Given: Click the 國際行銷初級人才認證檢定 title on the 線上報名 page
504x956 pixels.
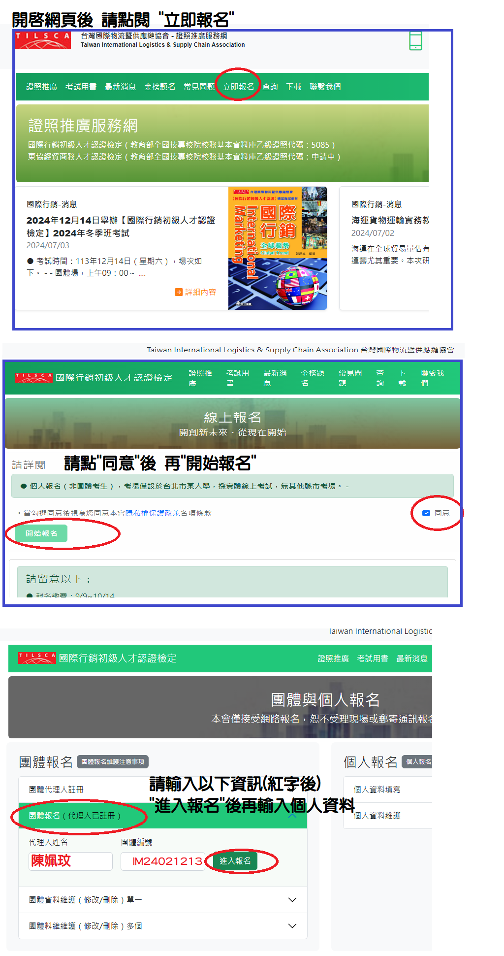Looking at the screenshot, I should coord(114,378).
